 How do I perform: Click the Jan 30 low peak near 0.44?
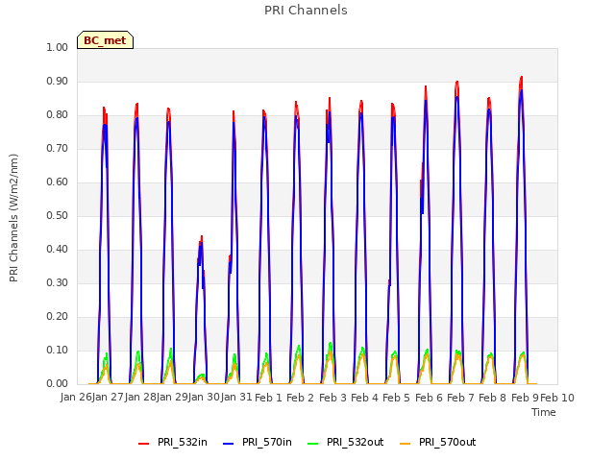(x=202, y=236)
